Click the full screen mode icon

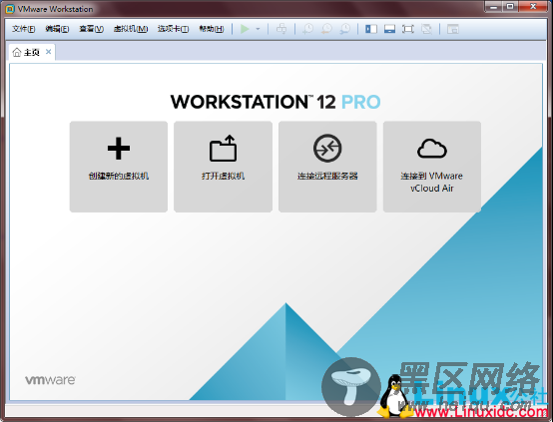407,29
